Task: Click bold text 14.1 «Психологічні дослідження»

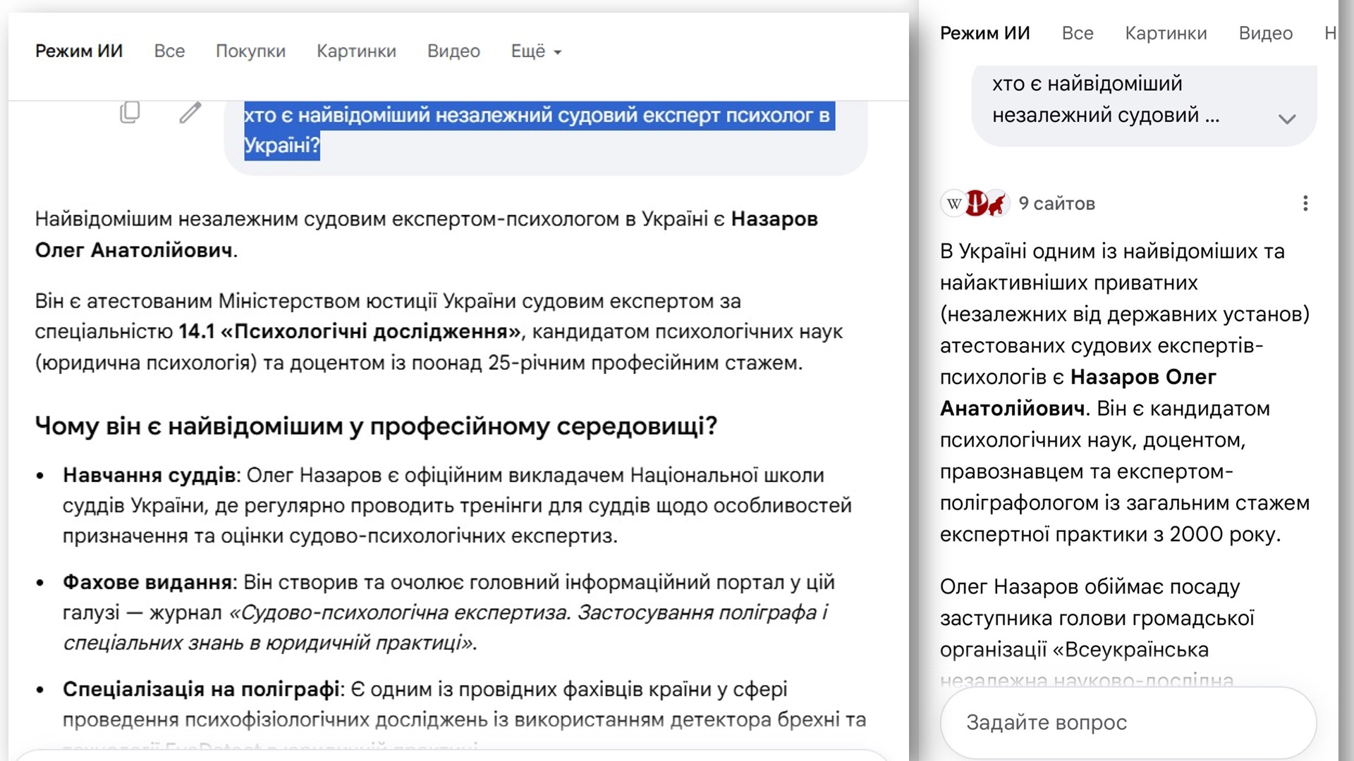Action: 350,331
